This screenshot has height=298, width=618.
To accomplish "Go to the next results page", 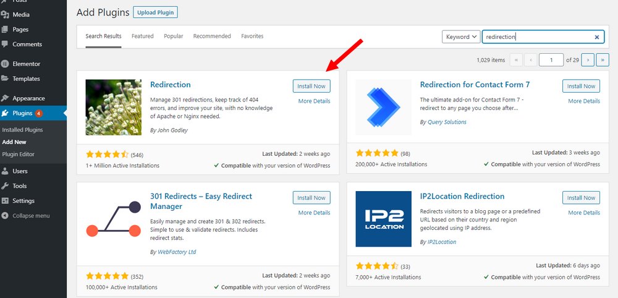I will (588, 60).
